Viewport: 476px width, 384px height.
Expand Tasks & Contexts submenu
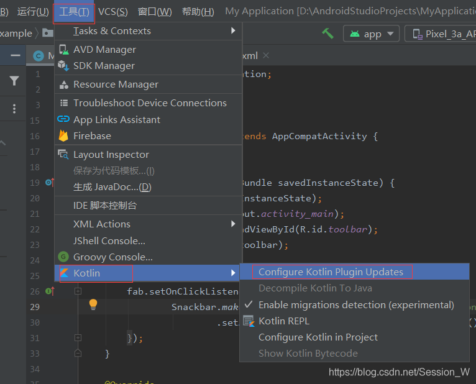(148, 31)
